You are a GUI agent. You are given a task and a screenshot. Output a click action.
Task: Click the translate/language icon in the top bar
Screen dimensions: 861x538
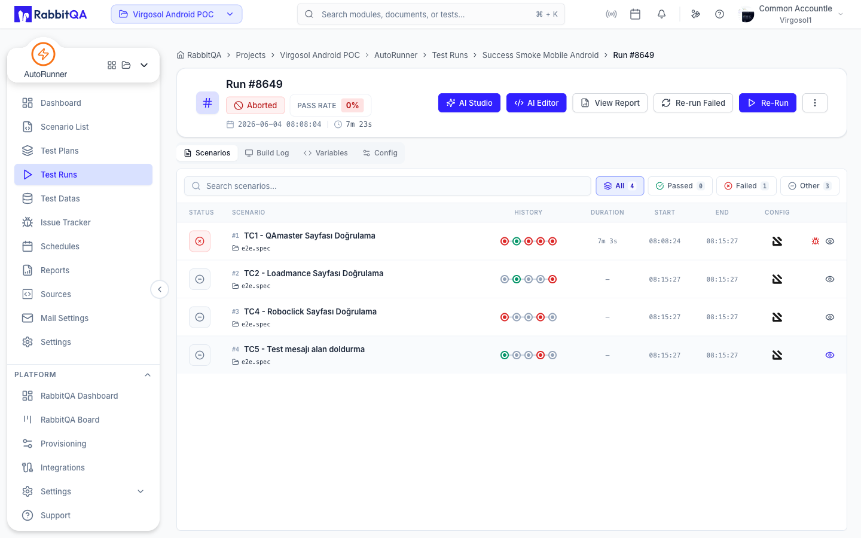click(695, 14)
